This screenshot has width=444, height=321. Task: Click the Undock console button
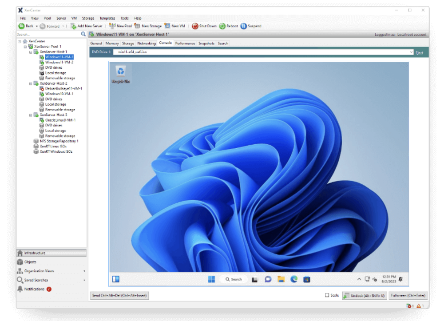365,296
